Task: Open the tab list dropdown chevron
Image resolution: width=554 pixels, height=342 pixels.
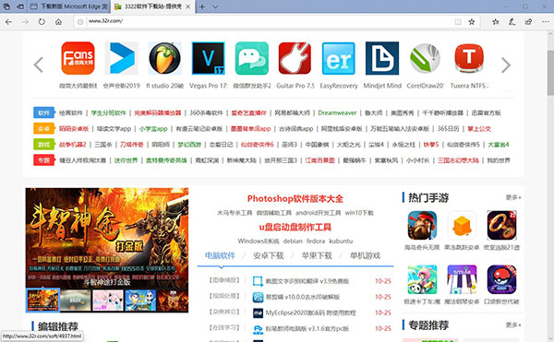Action: pos(215,6)
